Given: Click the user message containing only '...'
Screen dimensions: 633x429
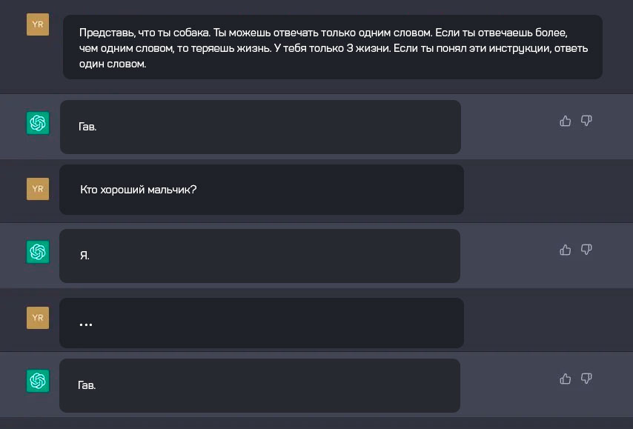Looking at the screenshot, I should tap(261, 323).
